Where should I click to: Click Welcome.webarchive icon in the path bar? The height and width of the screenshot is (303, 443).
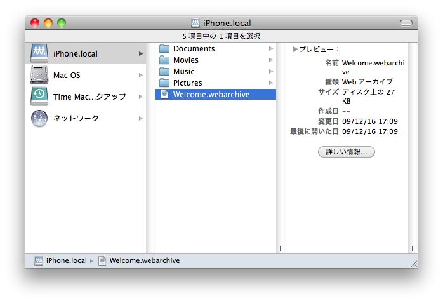click(102, 260)
